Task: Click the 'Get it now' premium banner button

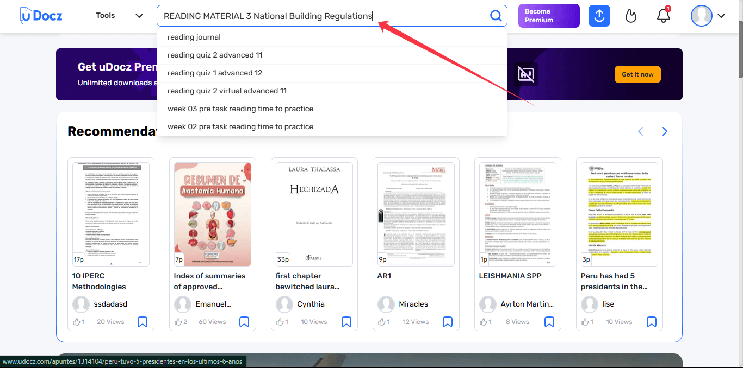Action: pos(637,74)
